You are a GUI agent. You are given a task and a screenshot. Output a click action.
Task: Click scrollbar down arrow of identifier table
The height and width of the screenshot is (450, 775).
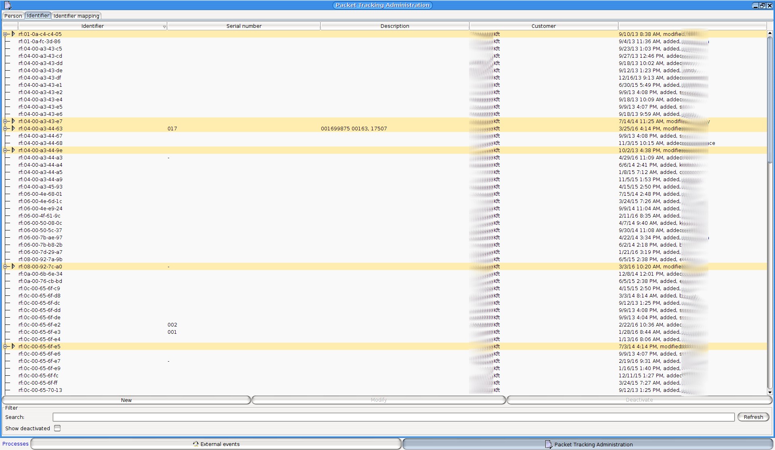770,392
